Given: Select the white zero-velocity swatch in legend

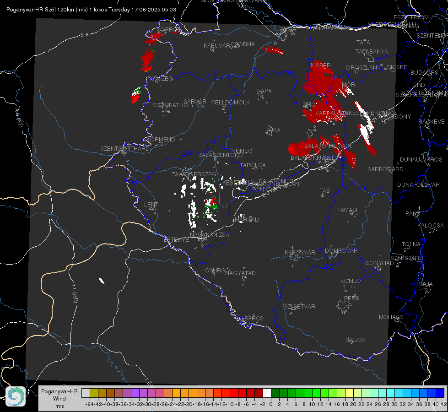Looking at the screenshot, I should [267, 393].
